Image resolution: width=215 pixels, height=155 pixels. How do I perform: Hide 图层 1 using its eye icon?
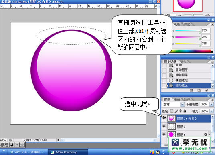pyautogui.click(x=164, y=134)
